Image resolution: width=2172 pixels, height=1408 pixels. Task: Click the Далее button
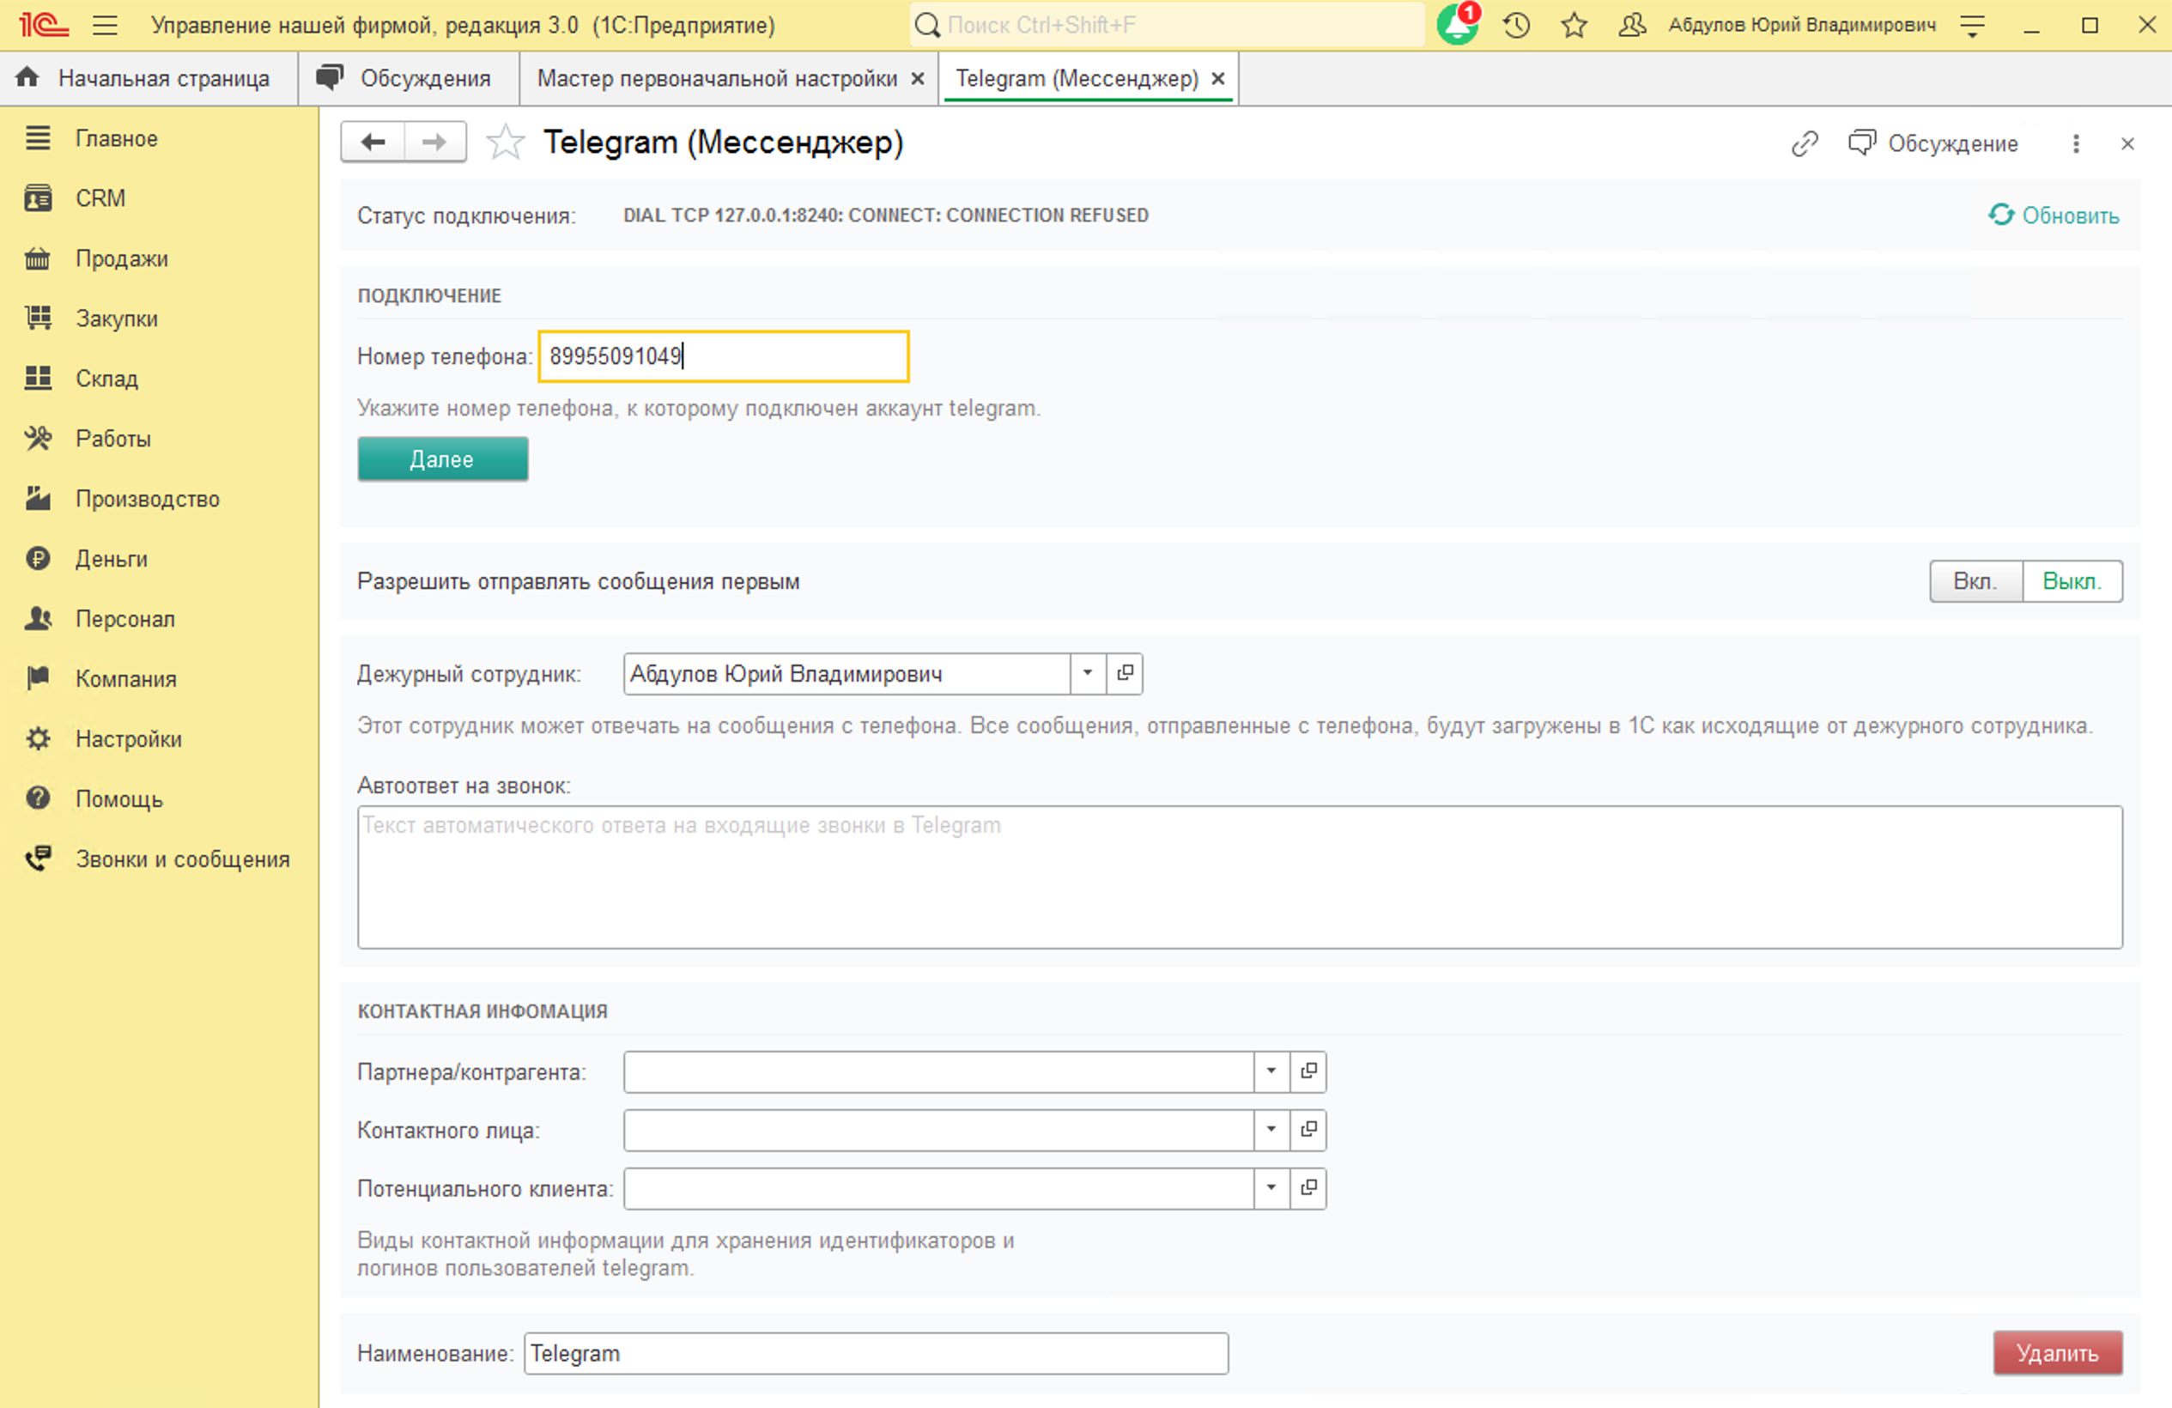coord(443,459)
